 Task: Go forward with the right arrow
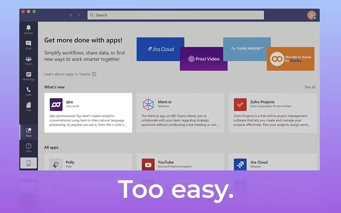[79, 15]
